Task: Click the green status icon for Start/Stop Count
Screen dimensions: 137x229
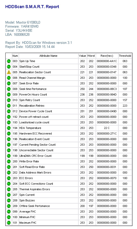Action: coord(9,67)
